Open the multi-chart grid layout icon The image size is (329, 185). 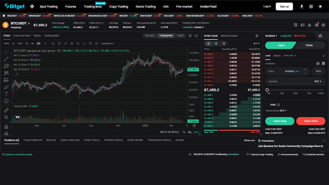point(190,36)
